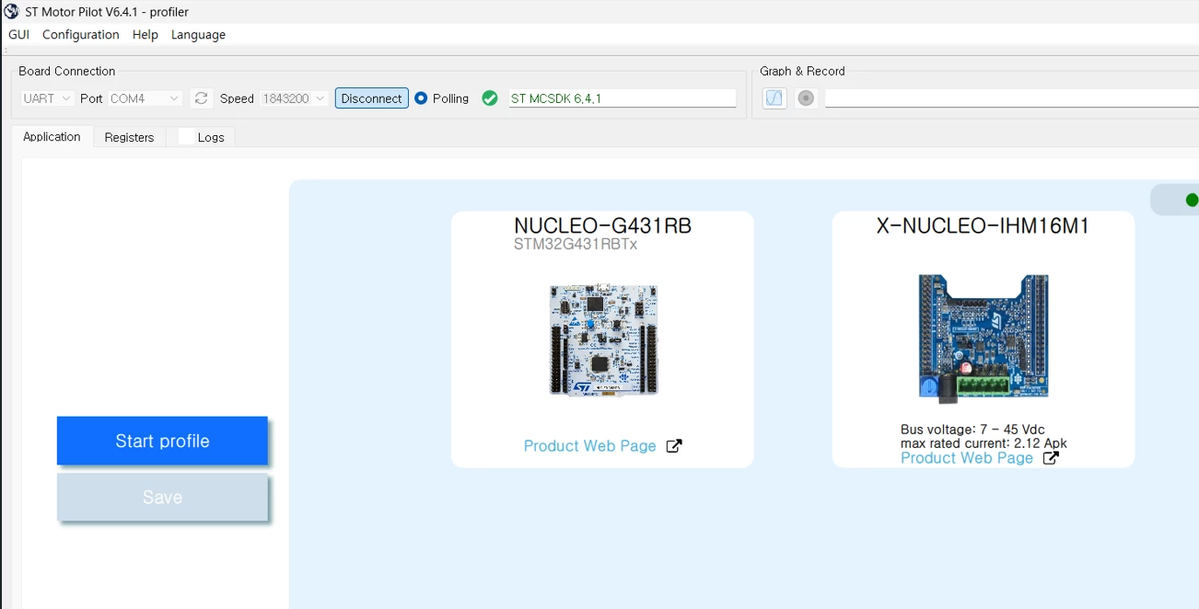Click the disabled Save button

click(x=162, y=498)
